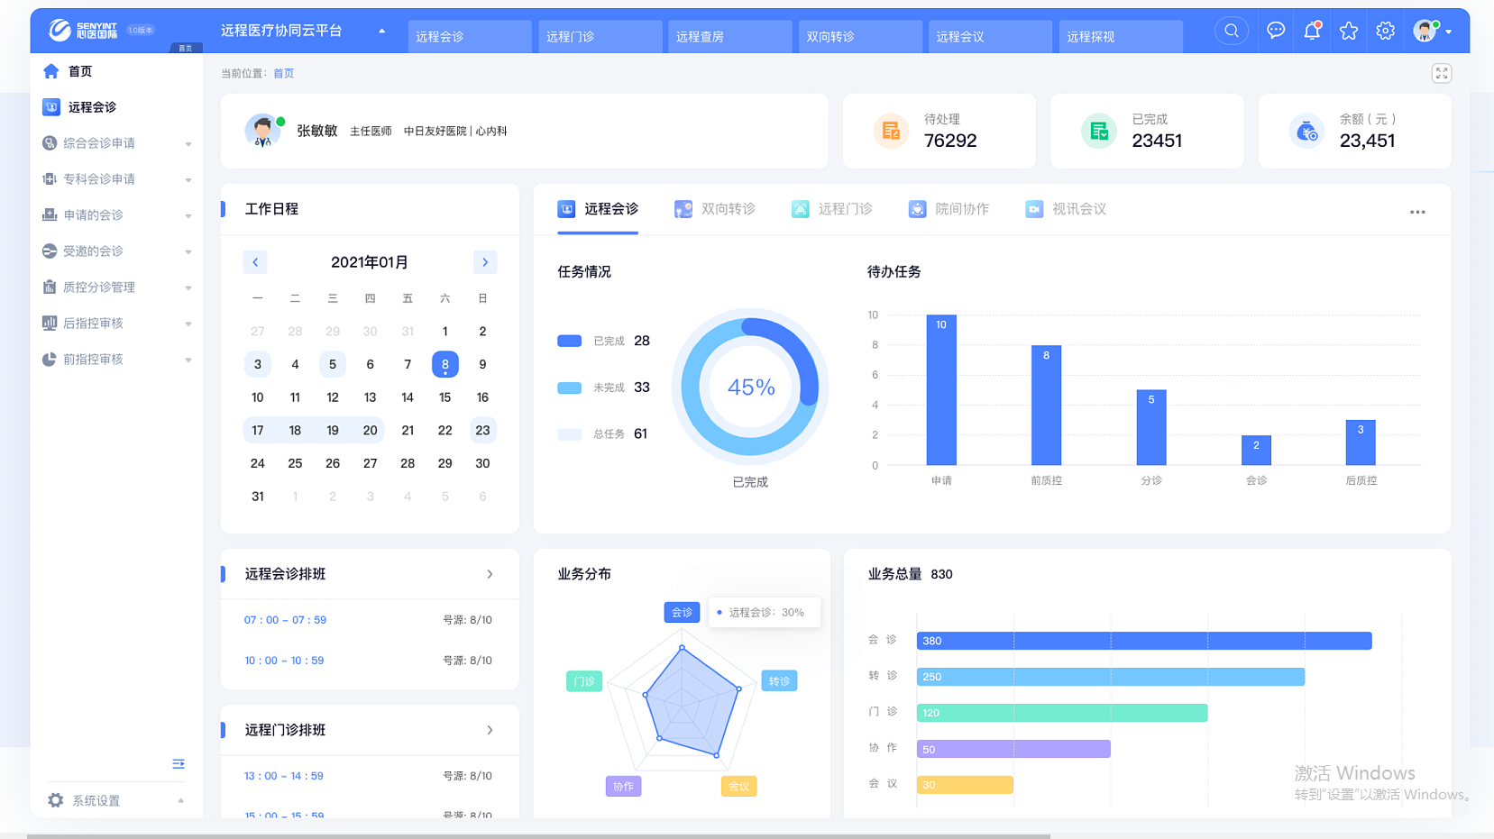
Task: Toggle fullscreen view icon
Action: click(1442, 74)
